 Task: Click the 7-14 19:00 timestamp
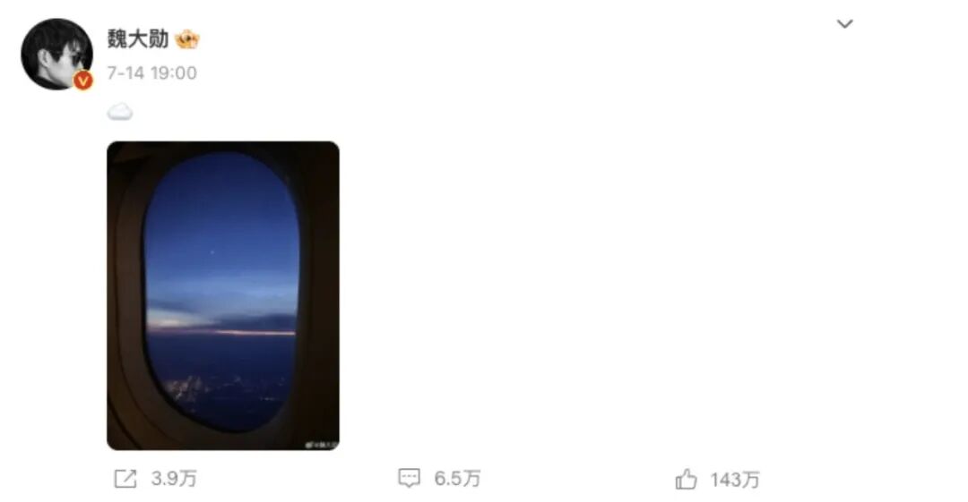151,72
